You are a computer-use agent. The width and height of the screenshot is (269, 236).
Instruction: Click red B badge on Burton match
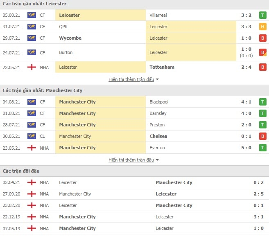click(262, 52)
